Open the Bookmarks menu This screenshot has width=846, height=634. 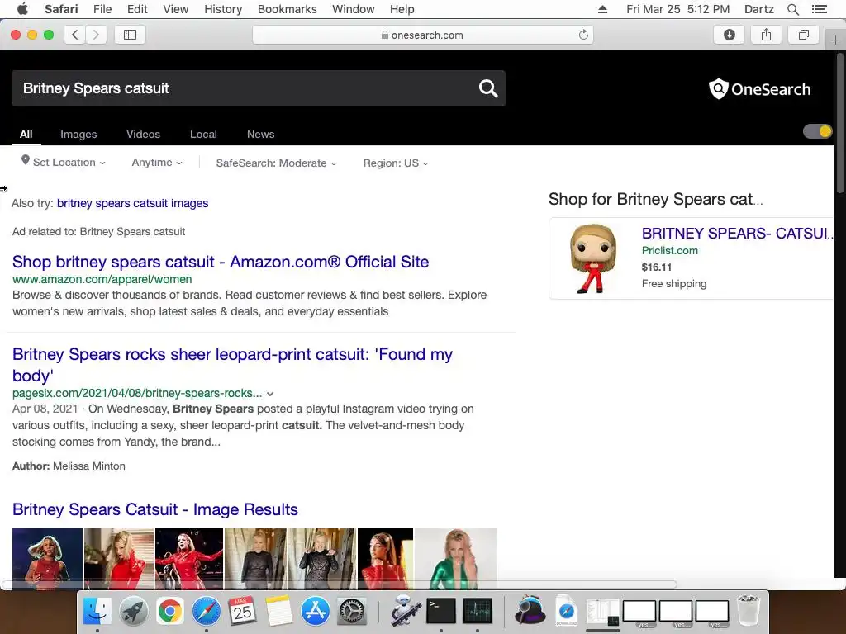(x=287, y=9)
